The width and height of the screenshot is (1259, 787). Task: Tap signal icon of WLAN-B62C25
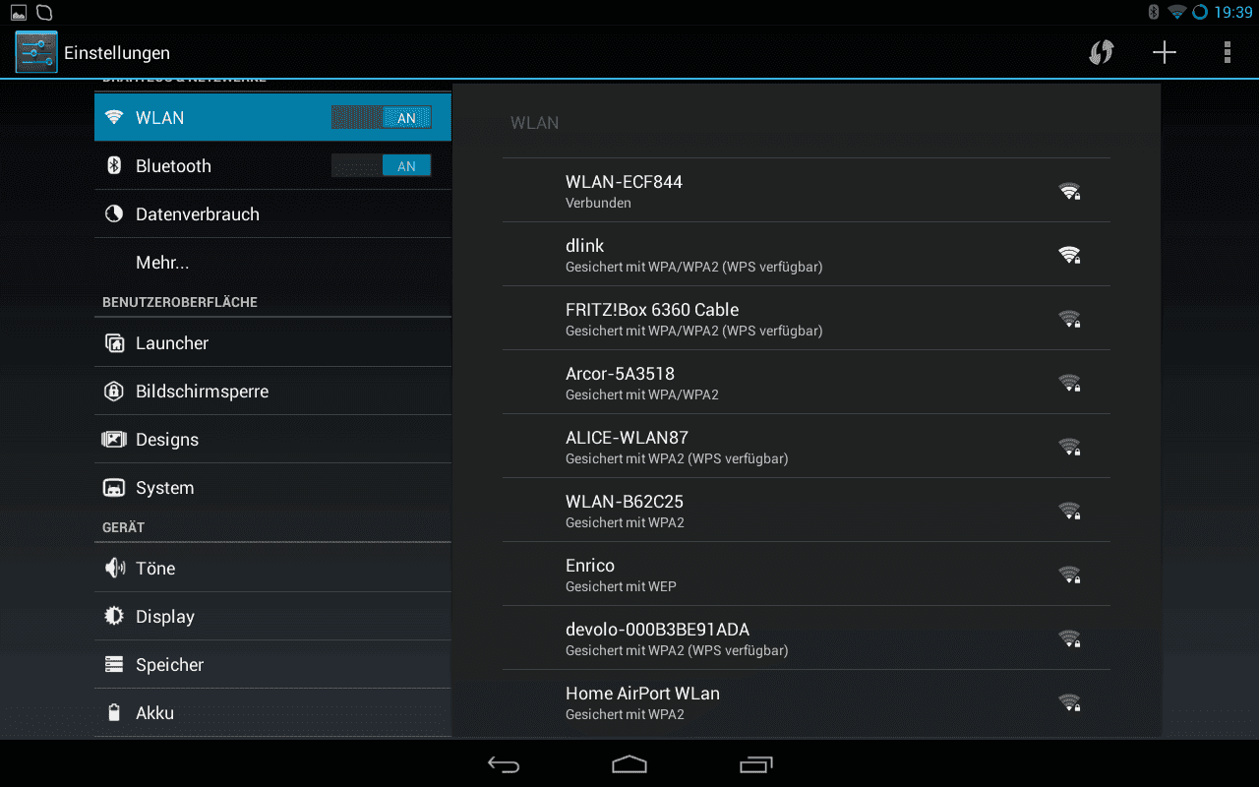(1070, 511)
